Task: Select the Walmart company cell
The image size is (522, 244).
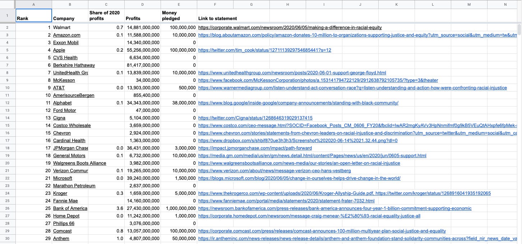Action: (x=70, y=28)
